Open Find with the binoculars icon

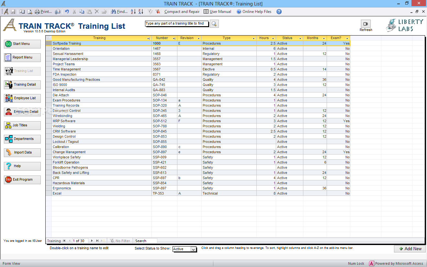coord(119,12)
